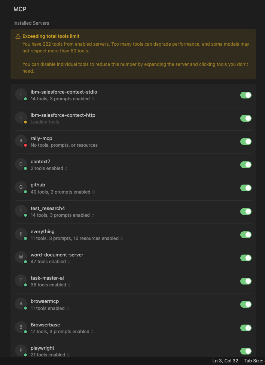Expand github's 49 tools list
This screenshot has height=365, width=265.
click(93, 192)
